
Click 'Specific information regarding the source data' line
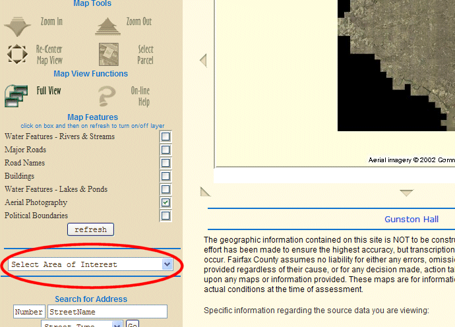[x=317, y=311]
